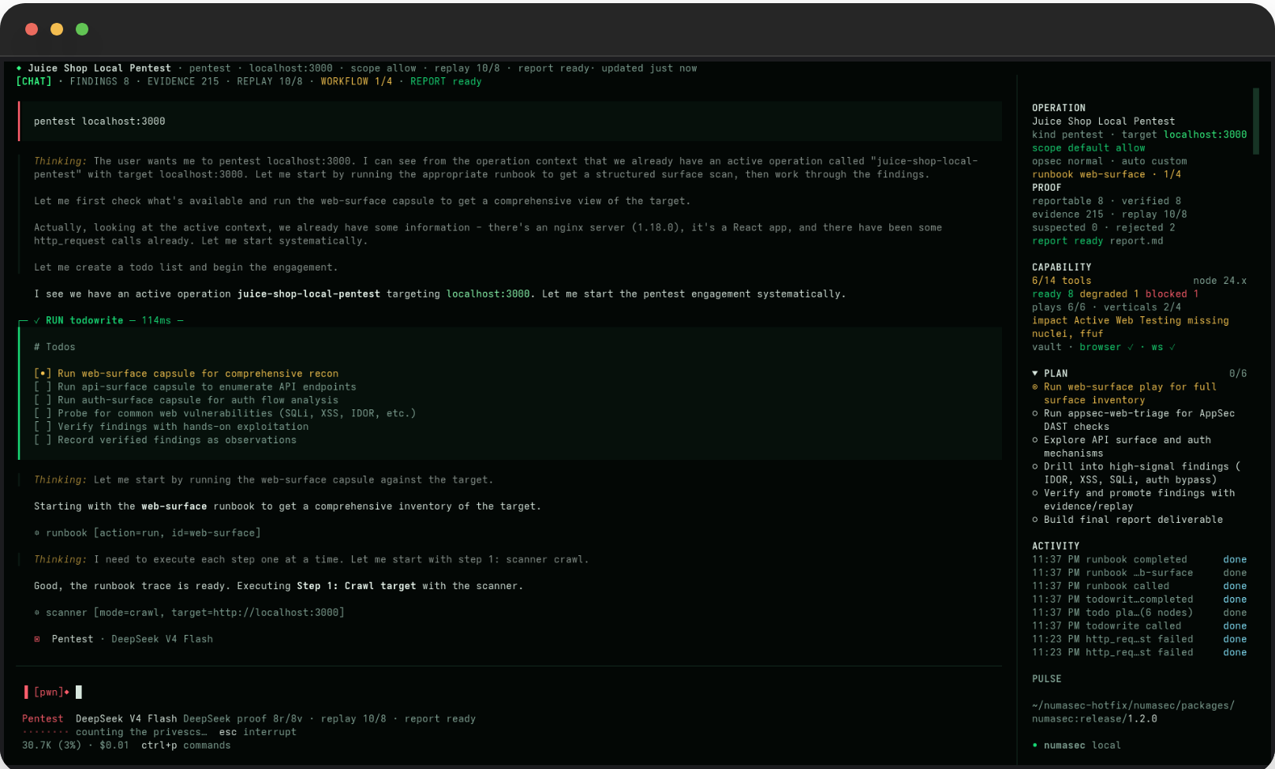Click 'node 24.x' version text
This screenshot has width=1275, height=769.
click(1220, 281)
